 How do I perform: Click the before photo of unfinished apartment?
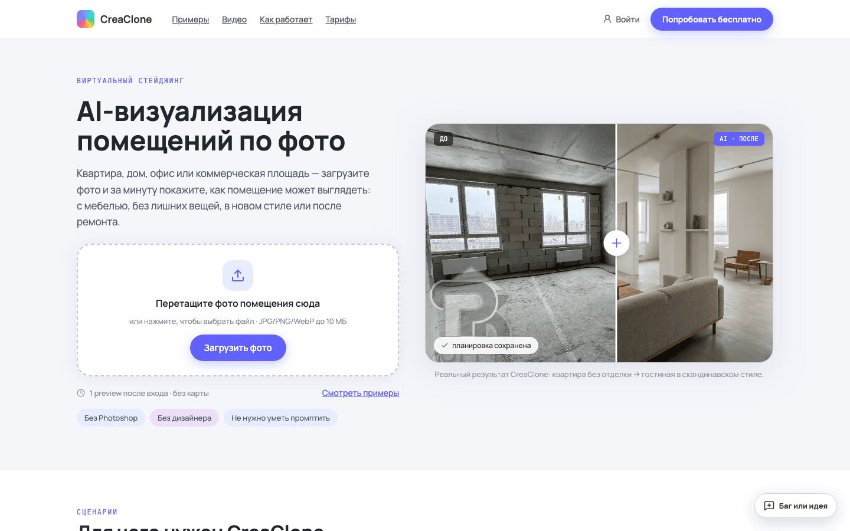[x=520, y=243]
